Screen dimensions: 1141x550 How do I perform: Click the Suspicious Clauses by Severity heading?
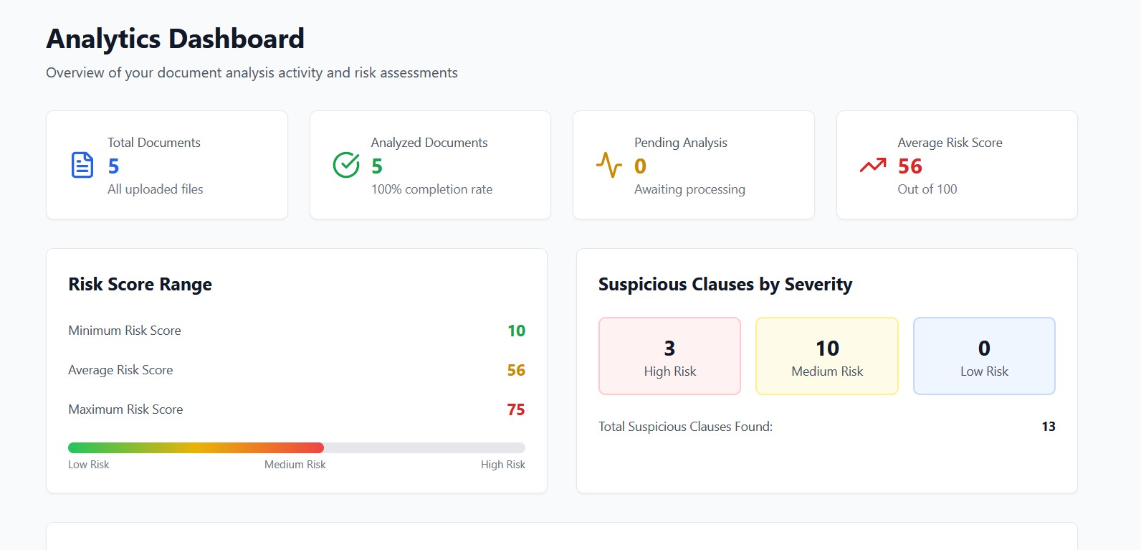(725, 285)
